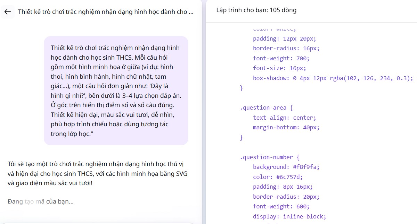Click the box-shadow rgba code line
Viewport: 417px width, 224px height.
[333, 78]
